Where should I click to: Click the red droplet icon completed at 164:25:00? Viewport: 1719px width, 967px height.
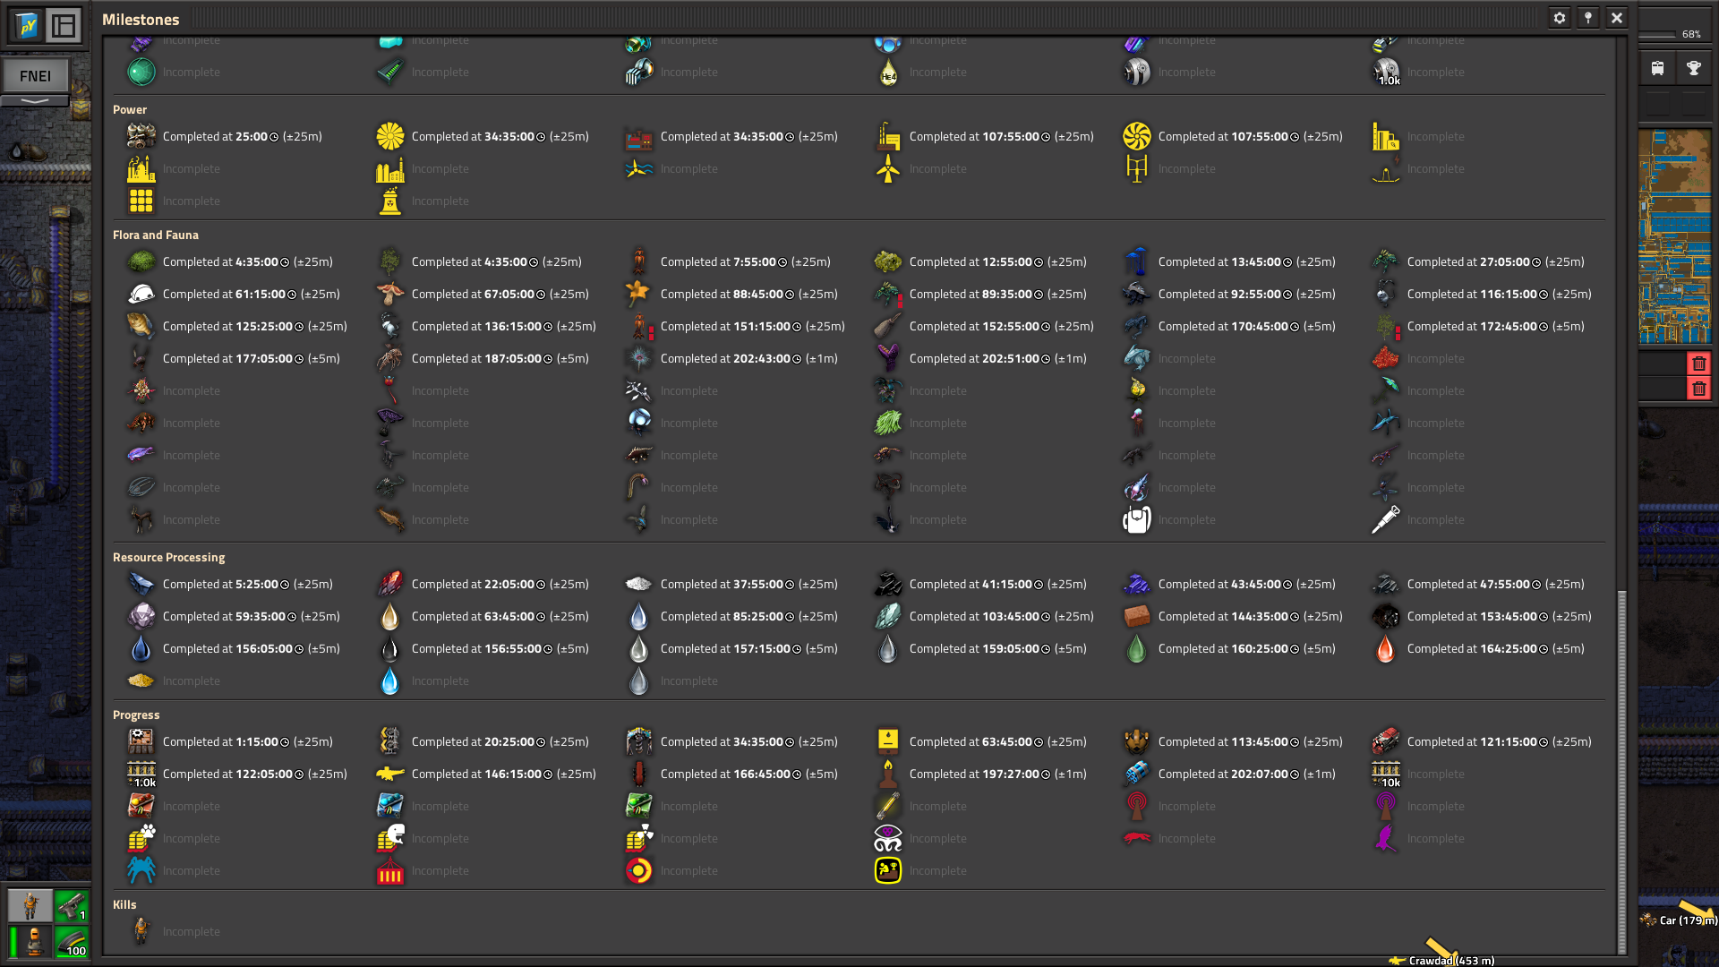(1385, 648)
